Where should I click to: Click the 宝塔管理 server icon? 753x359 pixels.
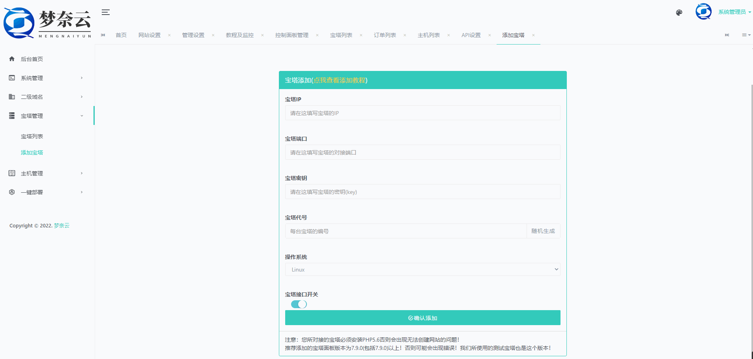click(x=12, y=116)
